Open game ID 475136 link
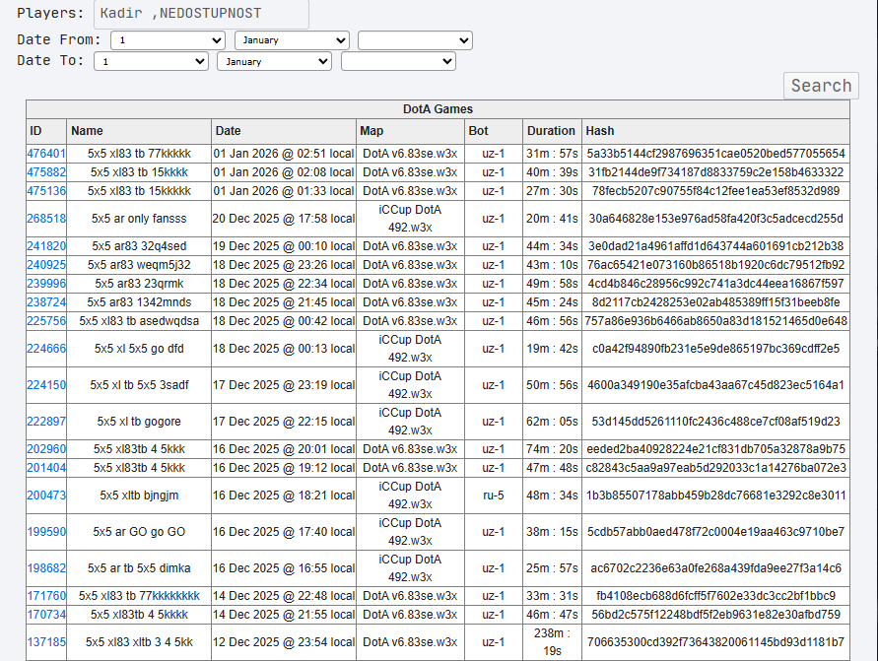 pos(46,191)
